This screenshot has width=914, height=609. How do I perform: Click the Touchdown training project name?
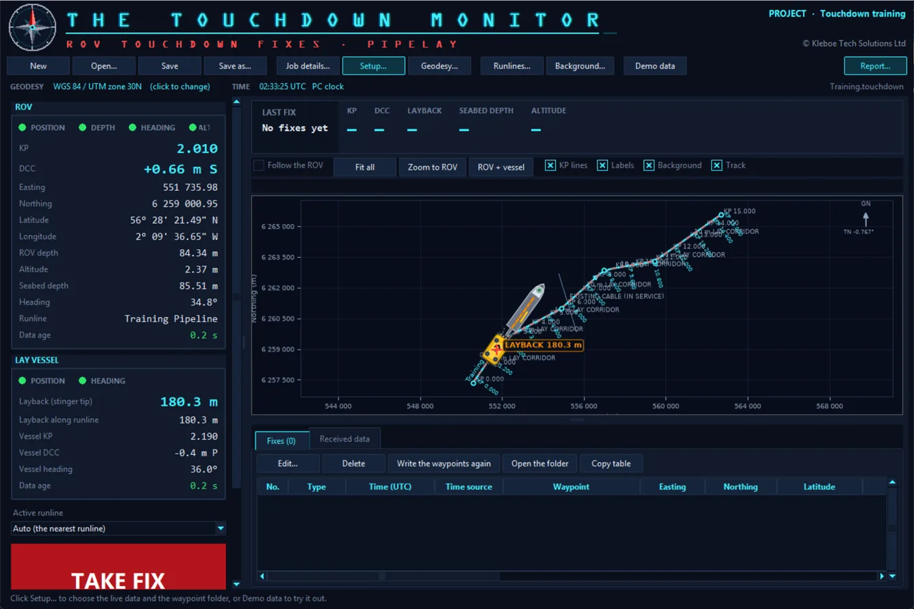coord(863,14)
